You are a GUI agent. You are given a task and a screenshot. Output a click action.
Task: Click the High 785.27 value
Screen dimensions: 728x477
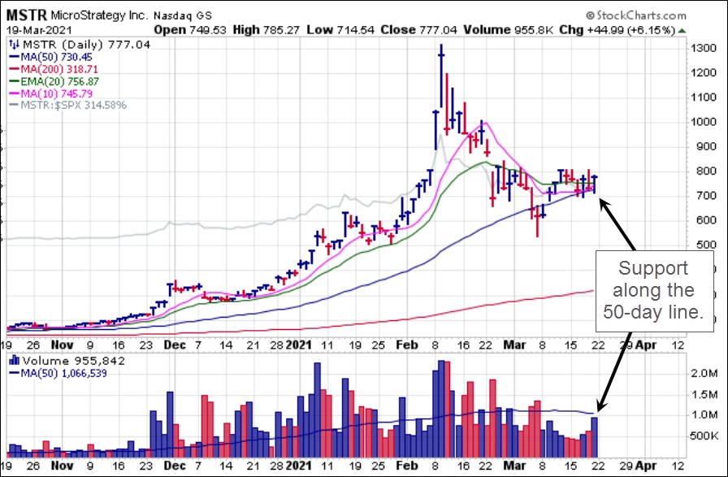point(266,30)
